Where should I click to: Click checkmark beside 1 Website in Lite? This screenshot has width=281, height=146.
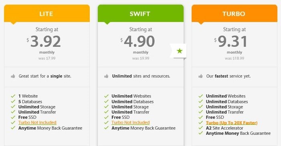click(13, 96)
